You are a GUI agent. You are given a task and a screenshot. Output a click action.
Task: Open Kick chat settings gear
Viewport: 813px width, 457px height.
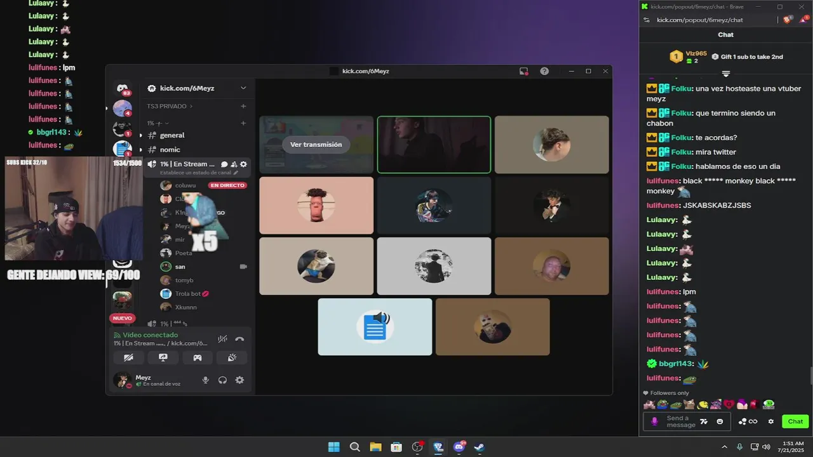(771, 421)
